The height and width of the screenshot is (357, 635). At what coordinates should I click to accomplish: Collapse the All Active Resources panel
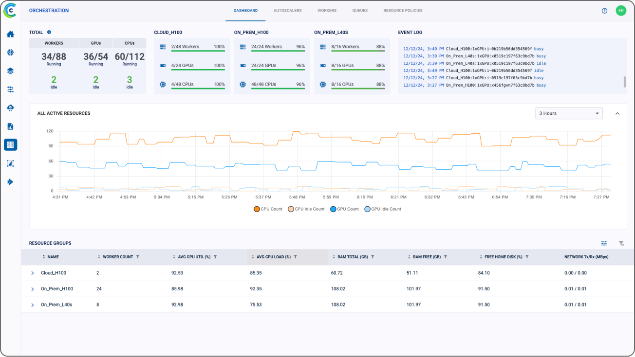(x=617, y=113)
